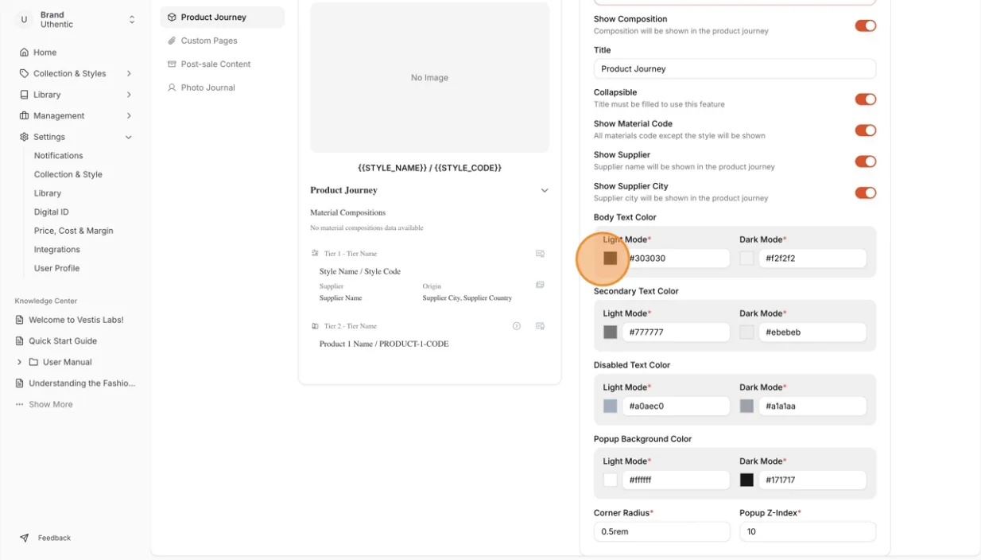This screenshot has width=981, height=560.
Task: Click the Custom Pages paperclip icon
Action: [172, 41]
